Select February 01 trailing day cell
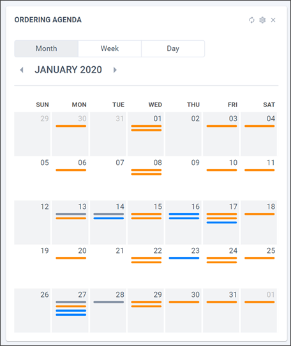Image resolution: width=291 pixels, height=346 pixels. point(258,310)
